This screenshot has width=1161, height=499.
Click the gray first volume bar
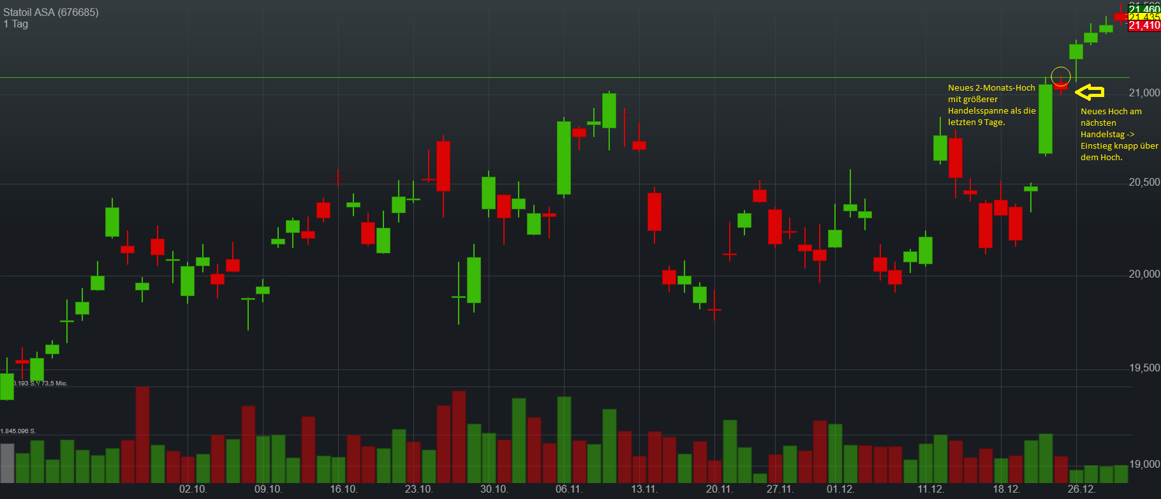7,463
